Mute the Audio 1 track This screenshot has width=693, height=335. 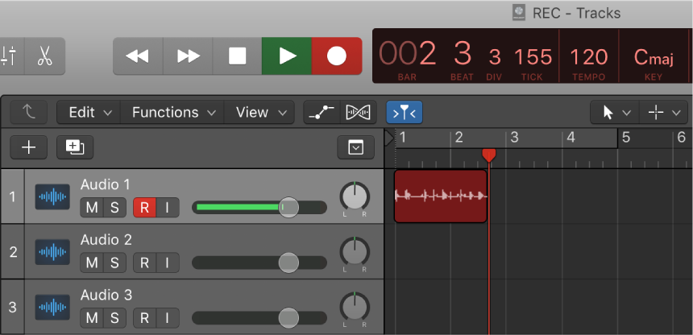point(92,207)
